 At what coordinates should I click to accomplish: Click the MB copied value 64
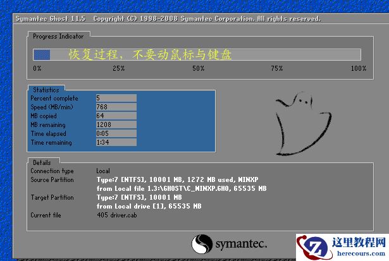pyautogui.click(x=116, y=116)
